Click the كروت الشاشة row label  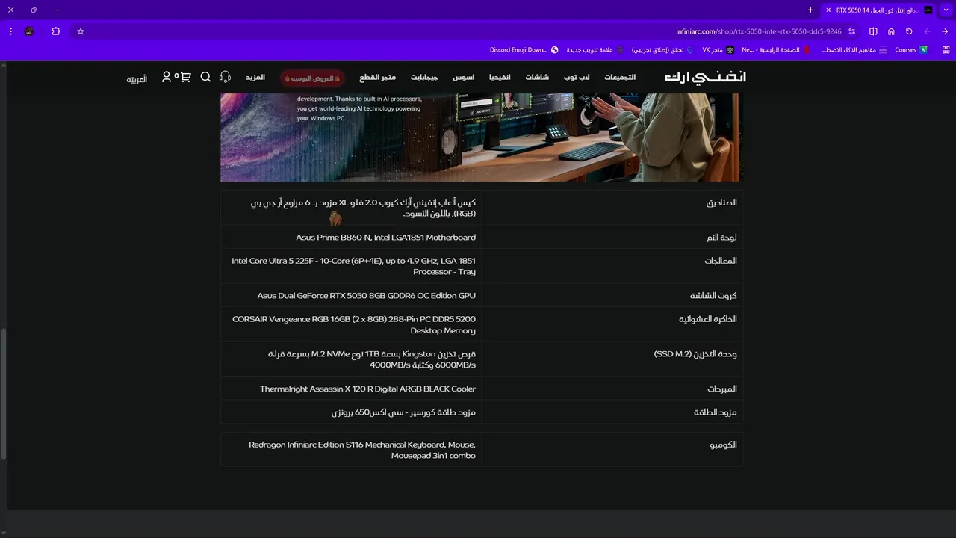tap(713, 296)
